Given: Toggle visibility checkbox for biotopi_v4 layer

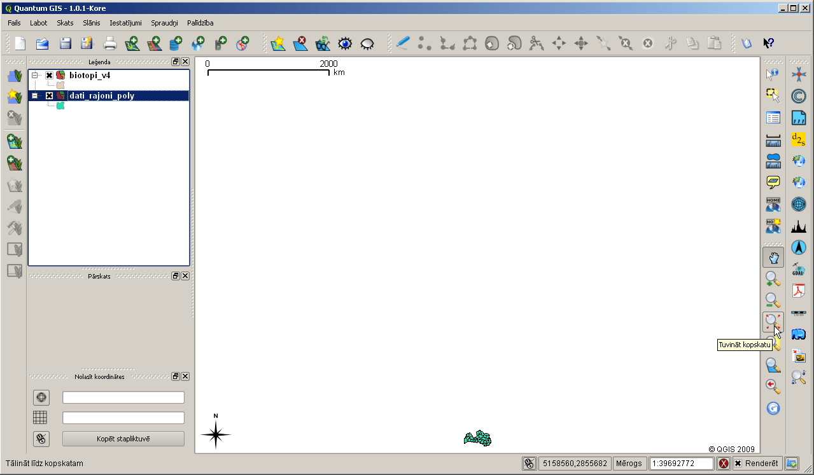Looking at the screenshot, I should click(x=49, y=75).
